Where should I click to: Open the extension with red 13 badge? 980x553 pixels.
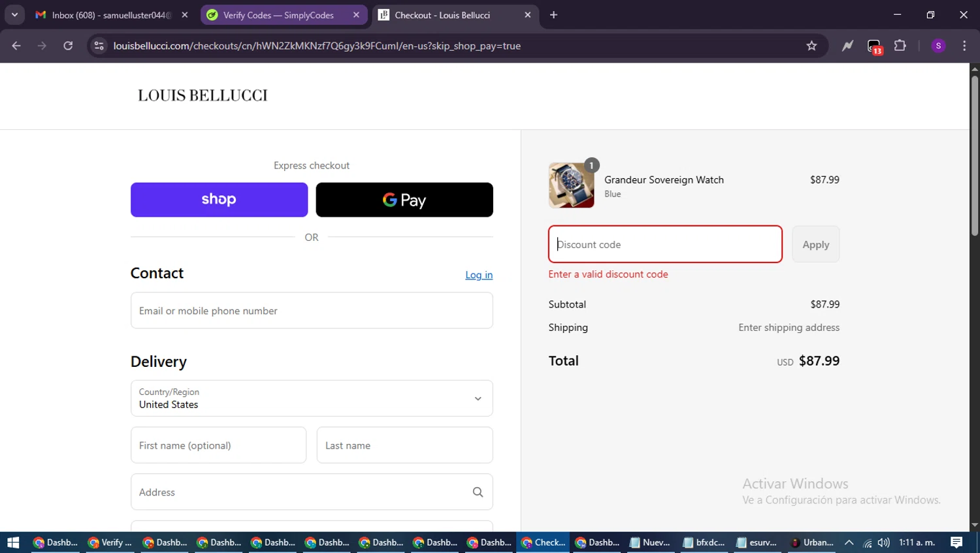tap(874, 46)
